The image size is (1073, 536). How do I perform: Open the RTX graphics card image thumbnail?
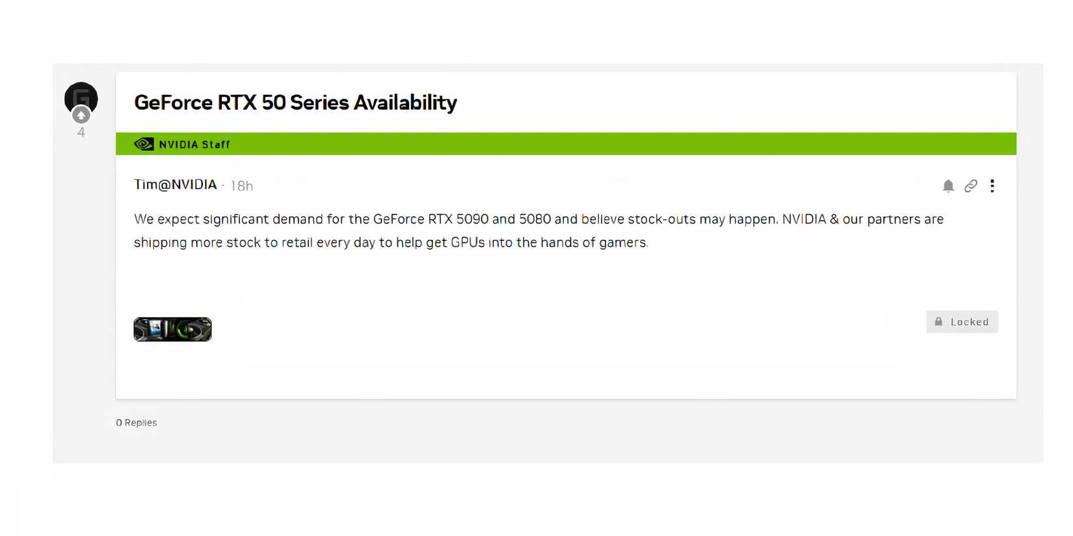click(172, 329)
